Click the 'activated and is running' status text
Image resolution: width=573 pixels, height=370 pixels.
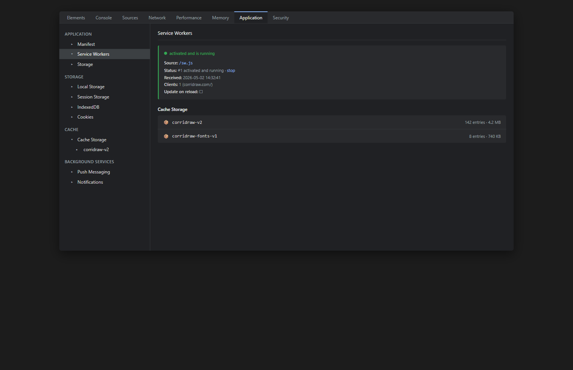pyautogui.click(x=192, y=53)
